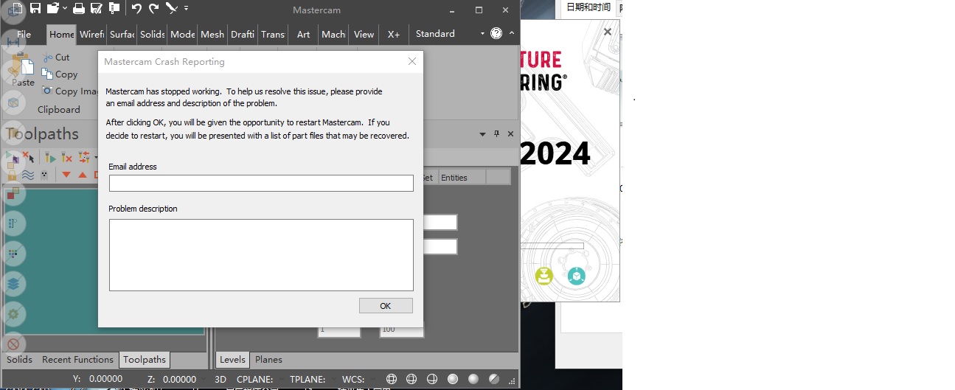Click the select-all-operations icon in Toolpaths toolbar

(x=13, y=157)
